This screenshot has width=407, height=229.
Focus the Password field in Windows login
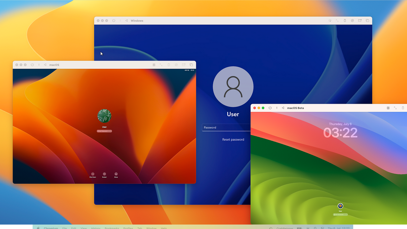point(226,127)
